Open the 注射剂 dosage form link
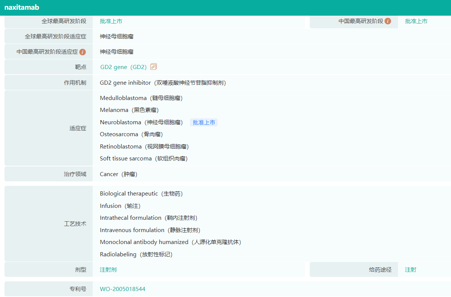Image resolution: width=451 pixels, height=297 pixels. 108,269
